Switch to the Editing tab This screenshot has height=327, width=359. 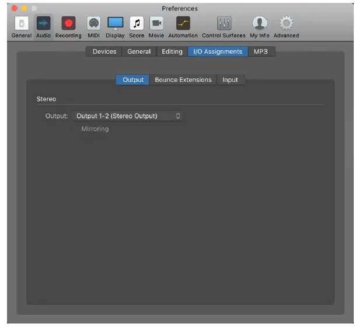172,51
